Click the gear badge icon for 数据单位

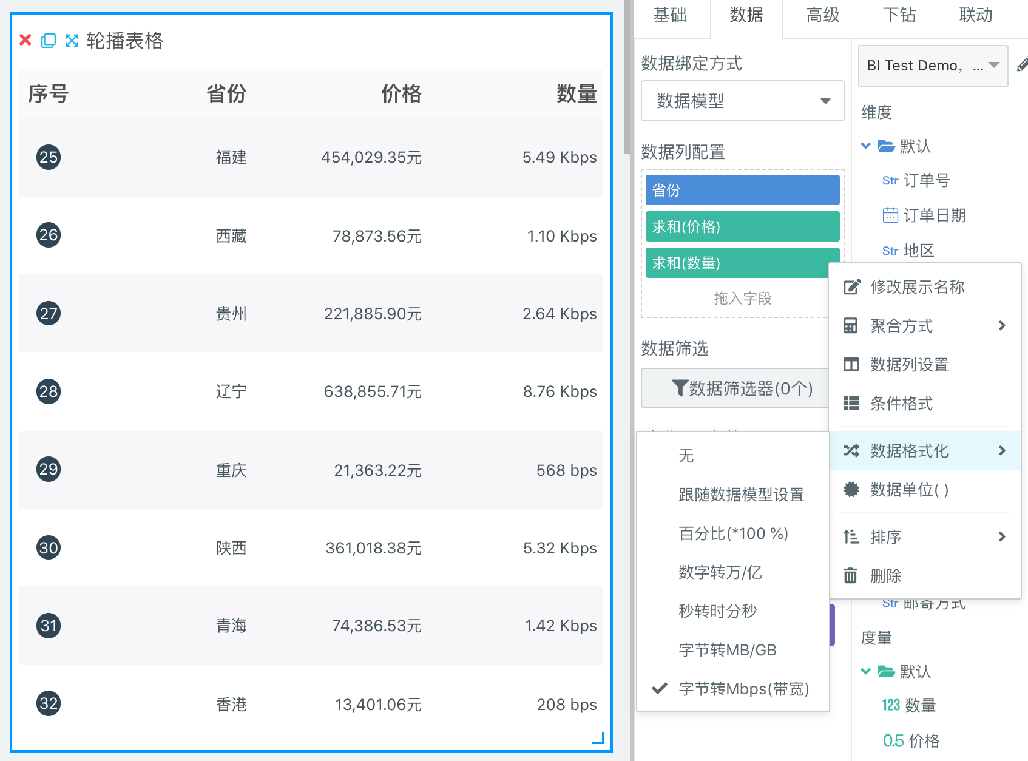[x=851, y=490]
